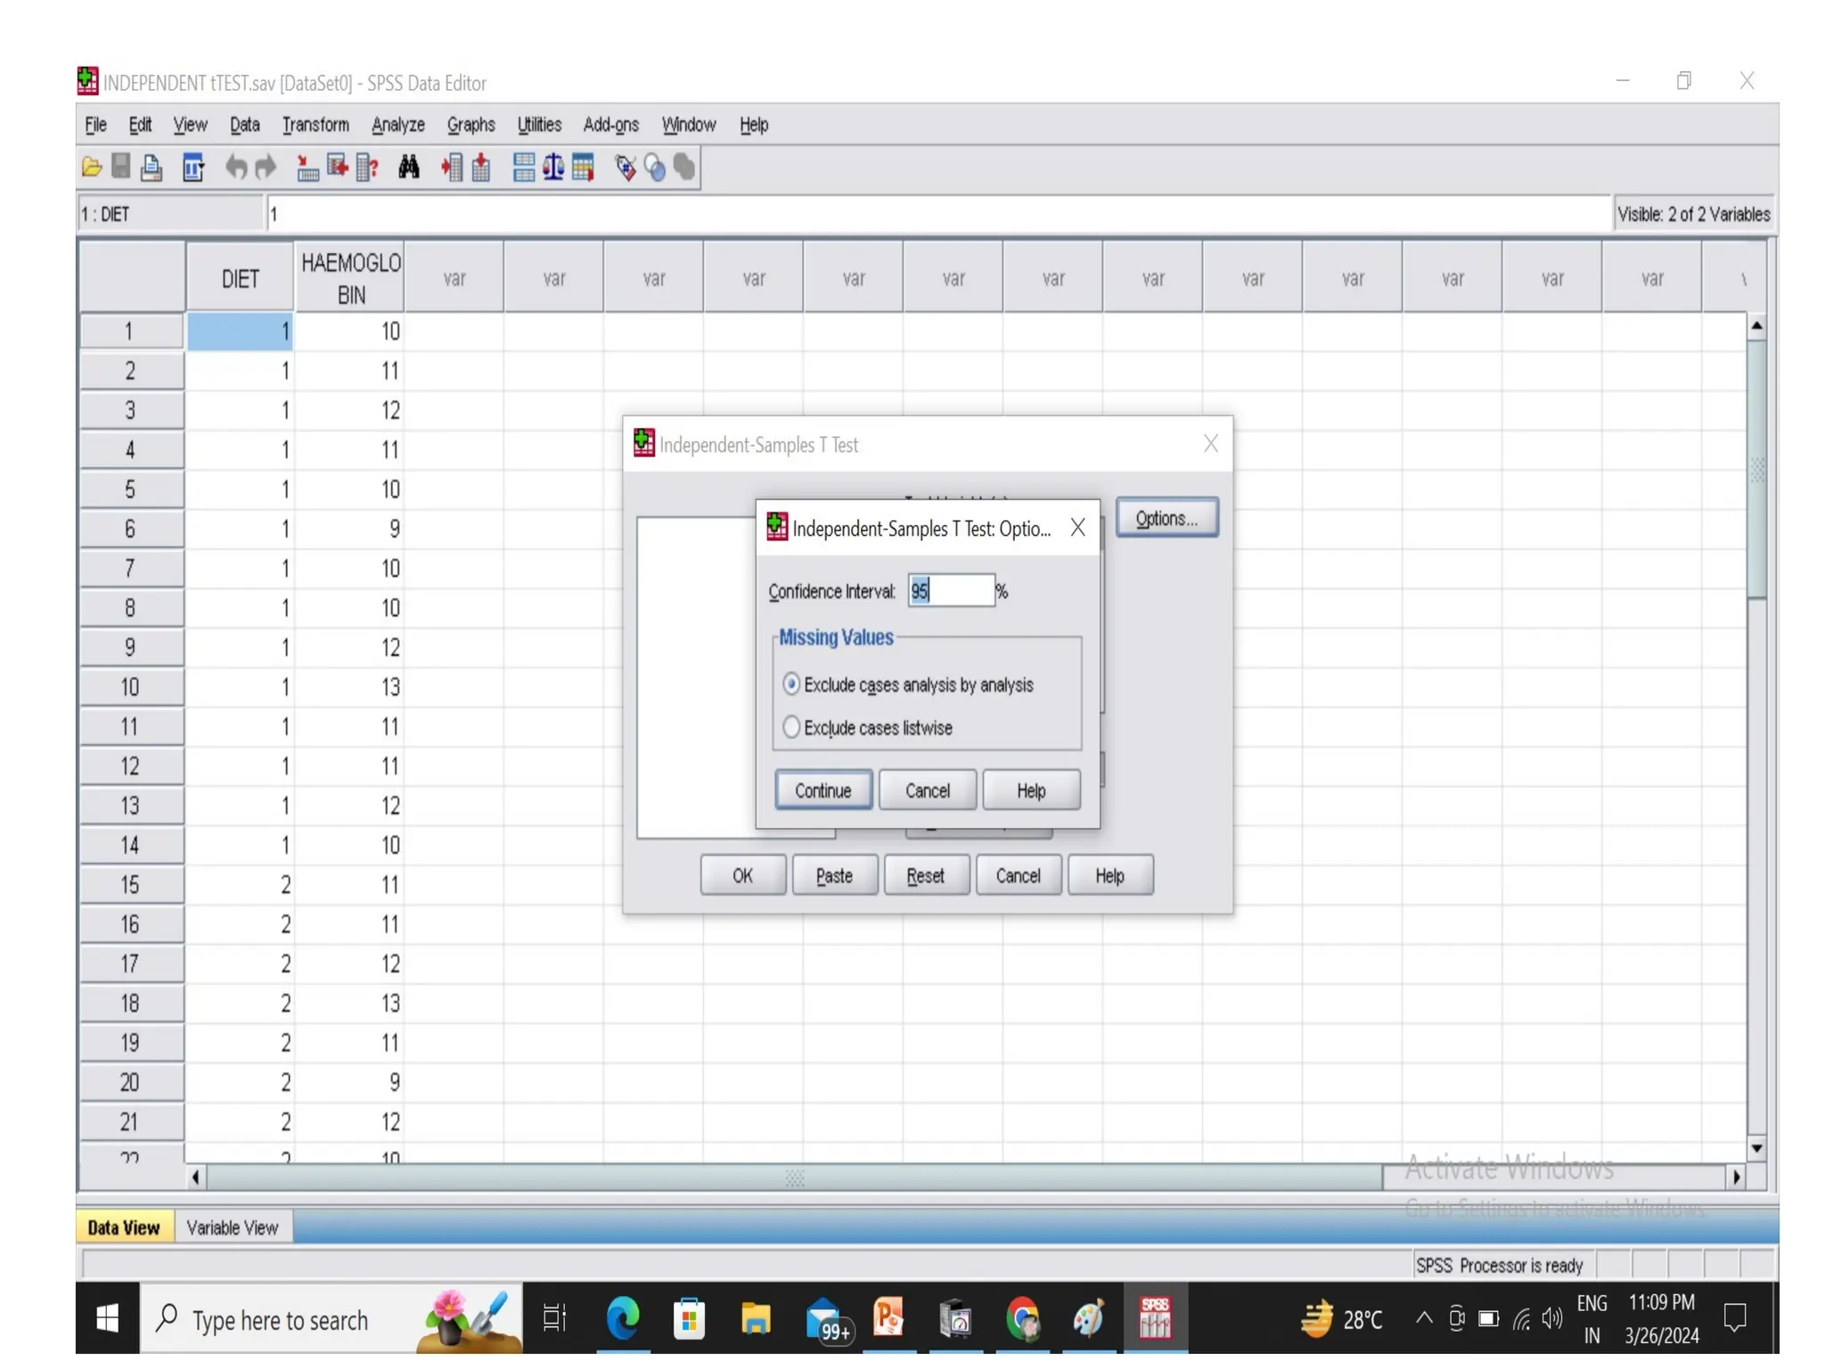This screenshot has height=1369, width=1825.
Task: Click the vertical scrollbar down arrow
Action: [x=1756, y=1148]
